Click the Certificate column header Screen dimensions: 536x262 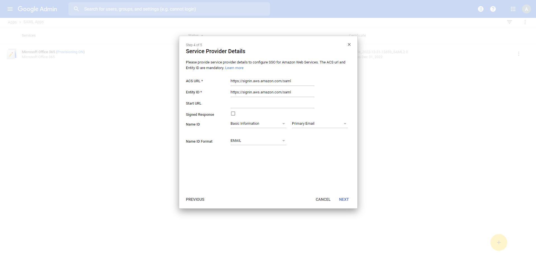click(x=357, y=35)
